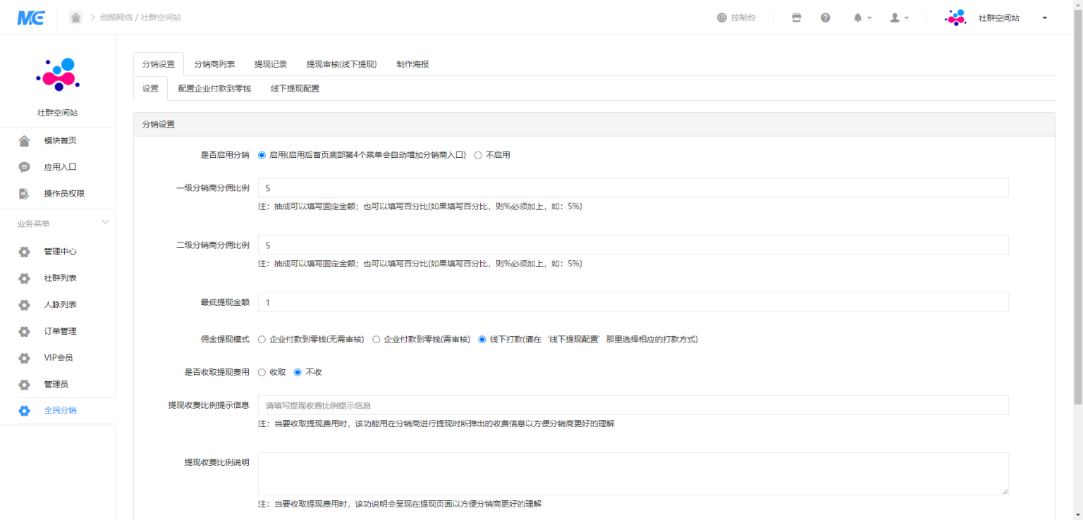Open the store icon in top bar
The image size is (1083, 520).
point(797,18)
